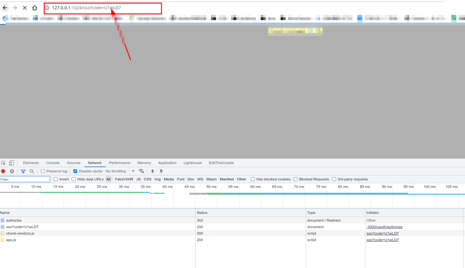Open the Lighthouse tab
The height and width of the screenshot is (268, 465).
[192, 163]
